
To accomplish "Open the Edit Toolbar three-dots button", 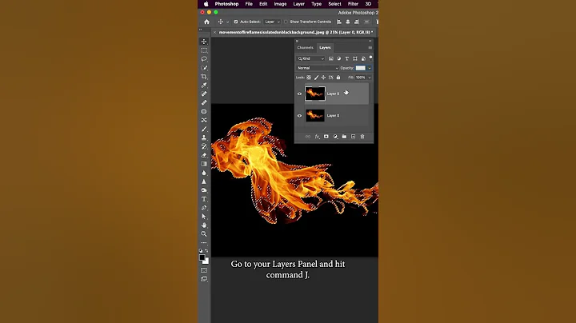I will [x=204, y=242].
